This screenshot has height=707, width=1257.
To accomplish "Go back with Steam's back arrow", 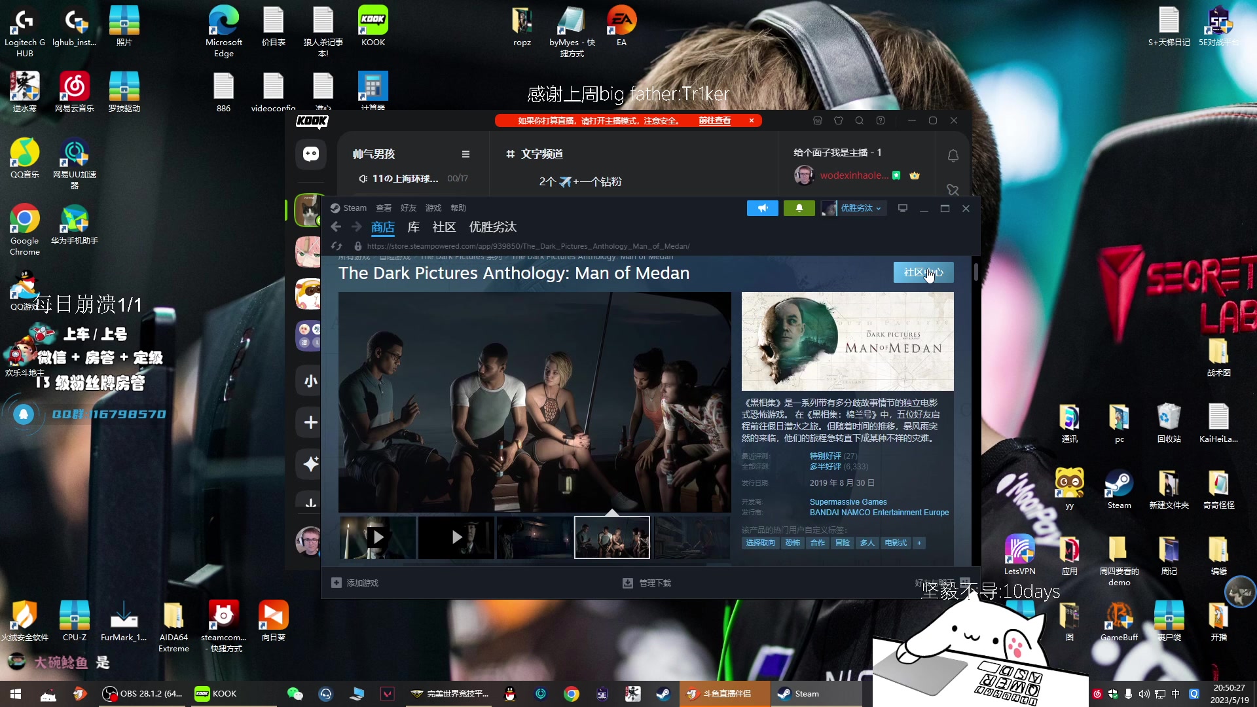I will (x=336, y=227).
